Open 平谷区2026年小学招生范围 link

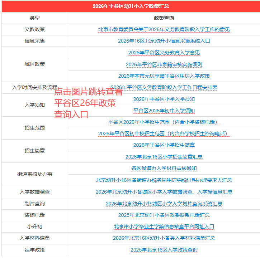(164, 122)
